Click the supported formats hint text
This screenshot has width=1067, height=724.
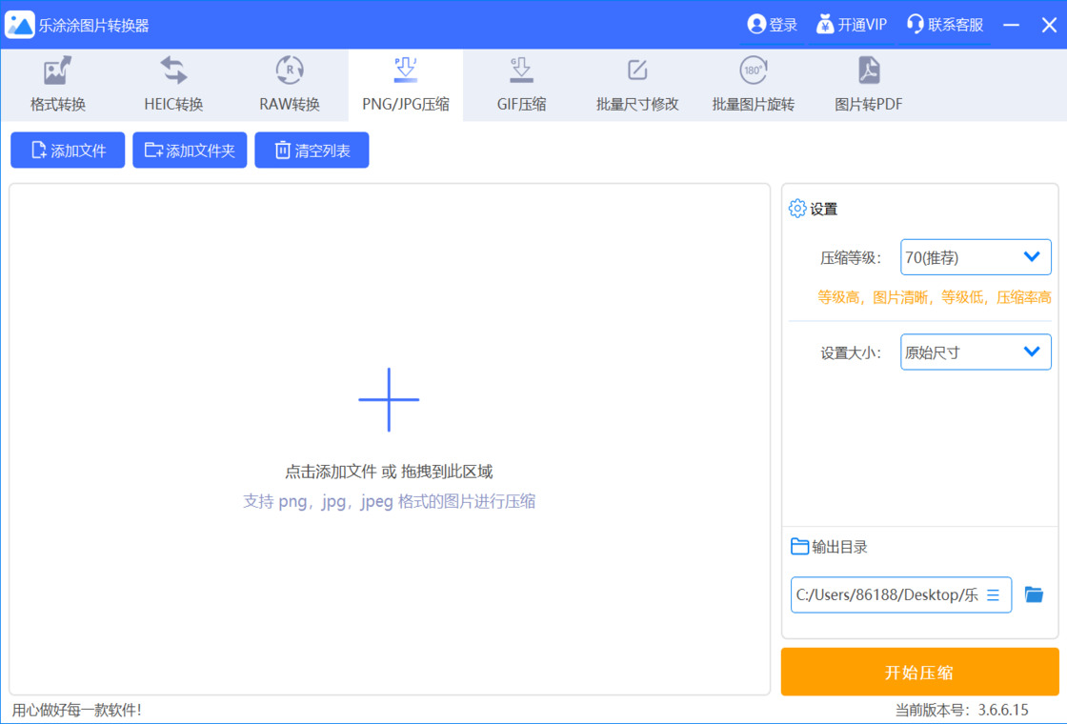(x=390, y=501)
